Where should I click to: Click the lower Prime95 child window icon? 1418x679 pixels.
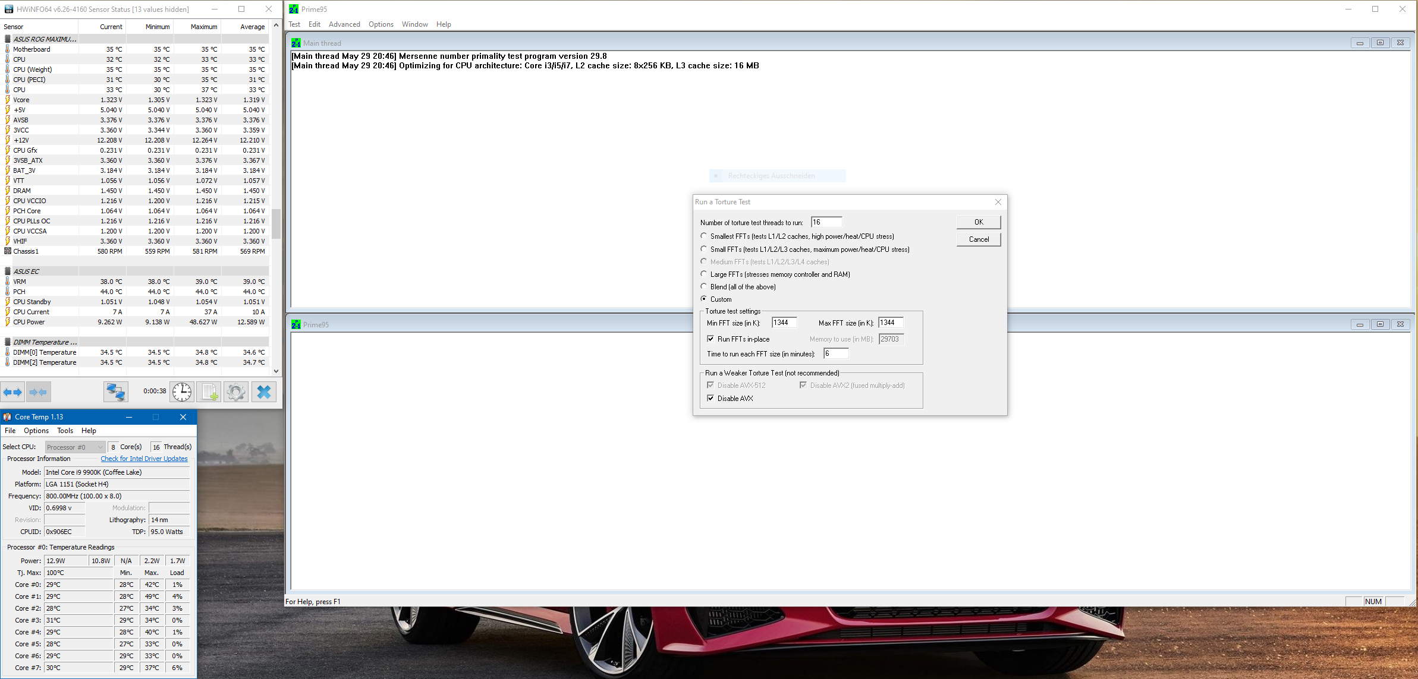click(x=296, y=324)
